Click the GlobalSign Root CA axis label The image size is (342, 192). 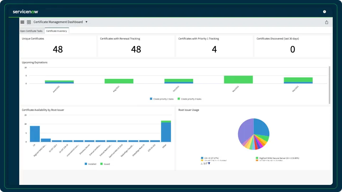pos(139,150)
